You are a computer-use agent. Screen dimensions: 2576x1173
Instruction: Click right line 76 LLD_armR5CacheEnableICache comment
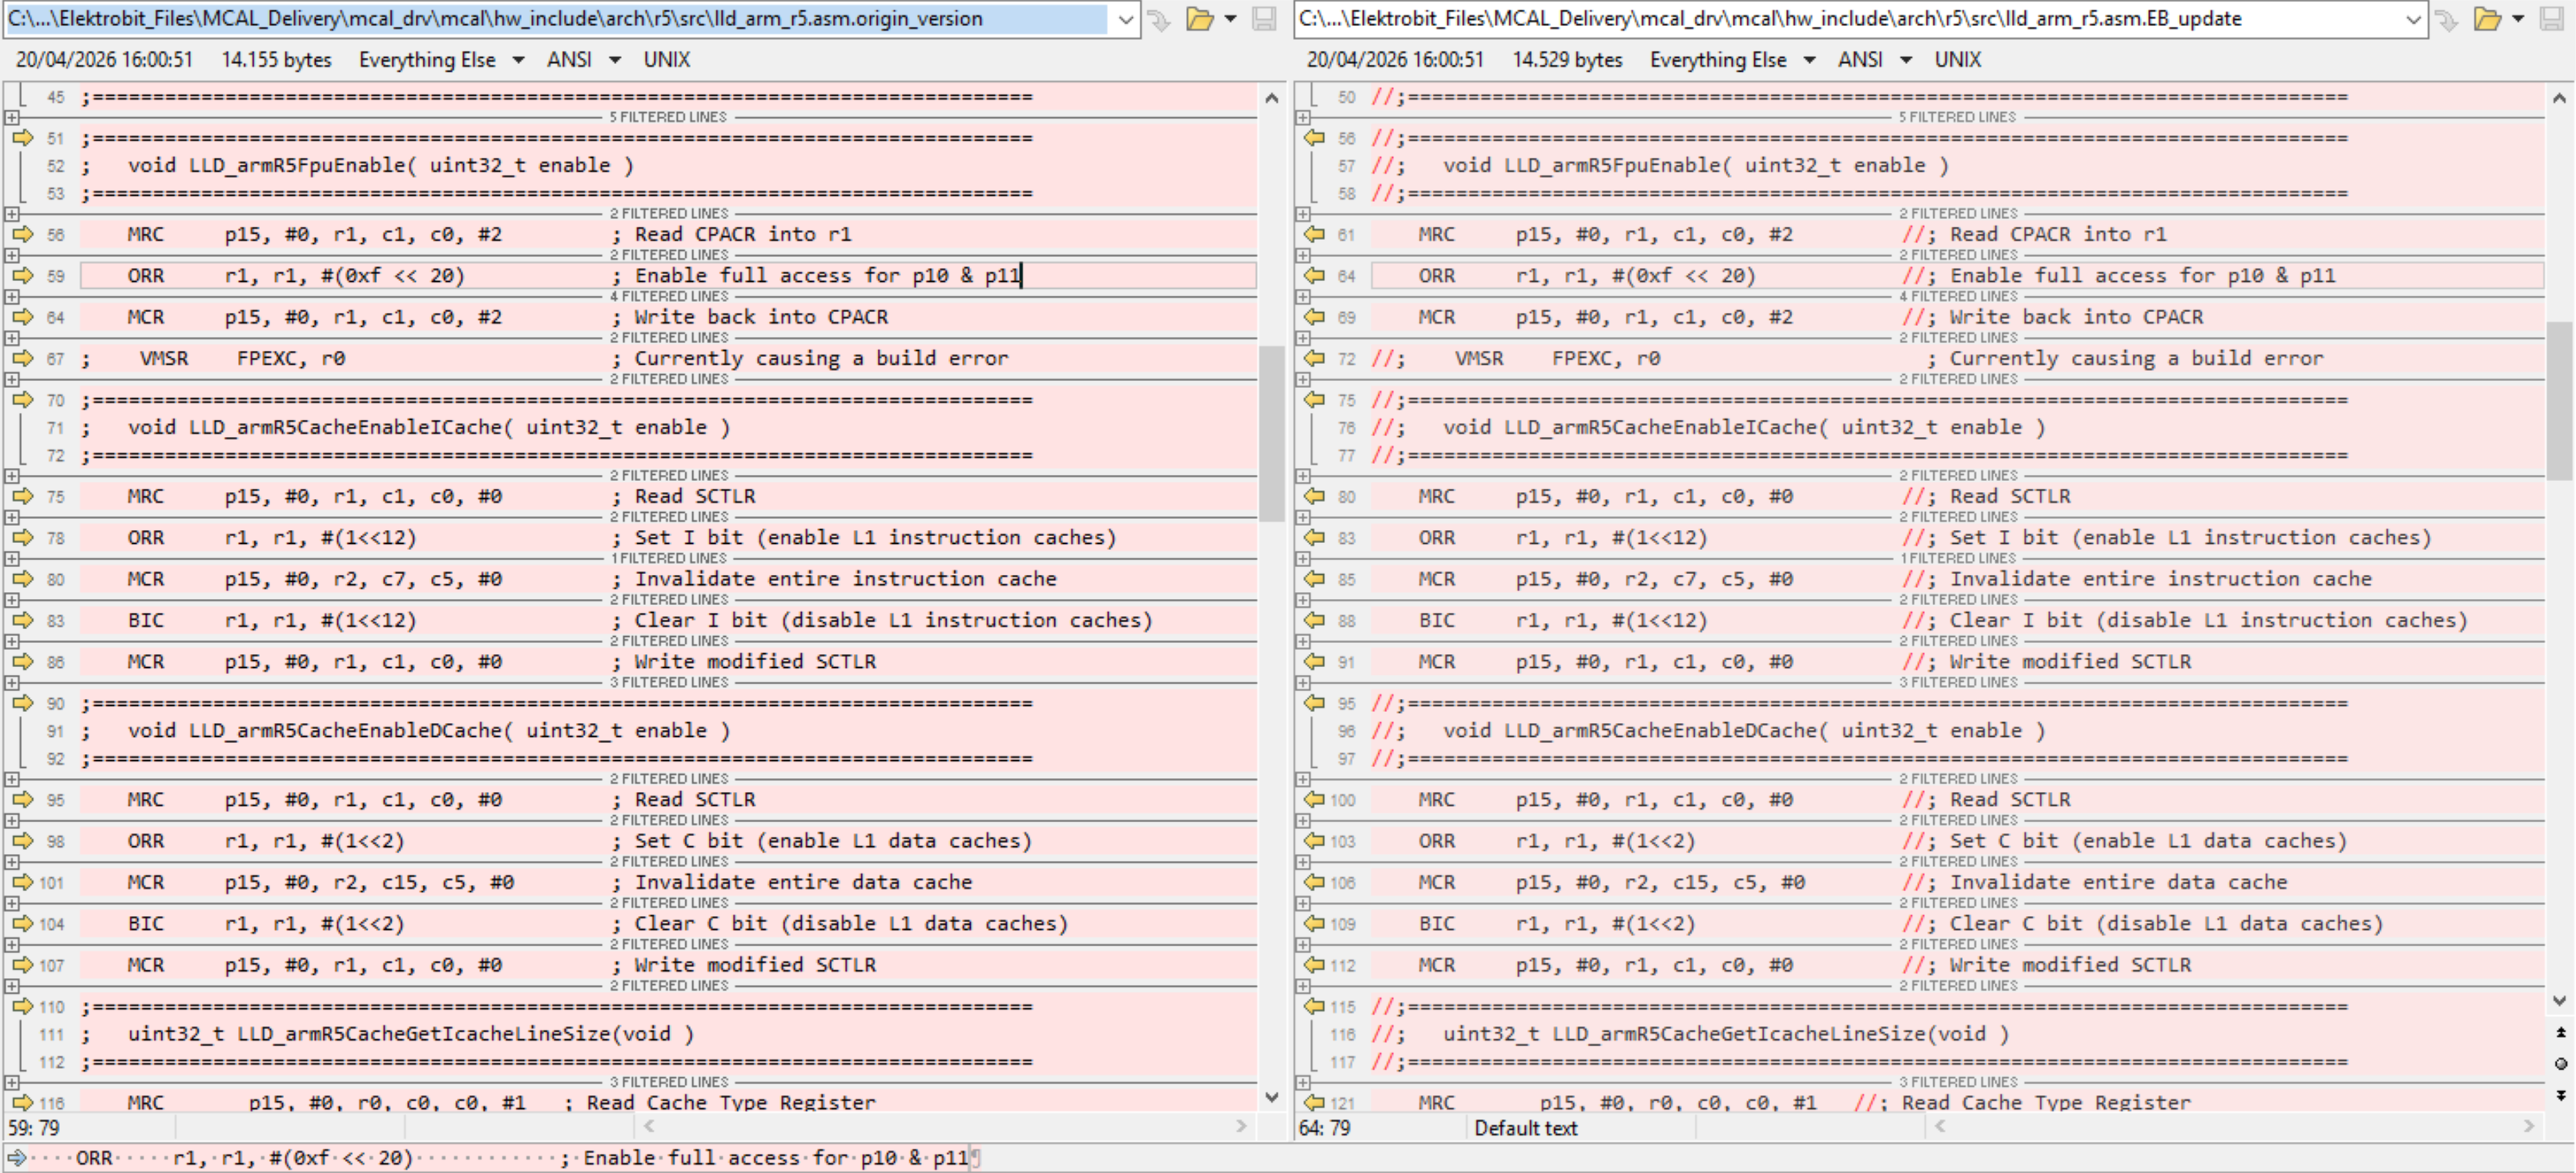[1709, 427]
